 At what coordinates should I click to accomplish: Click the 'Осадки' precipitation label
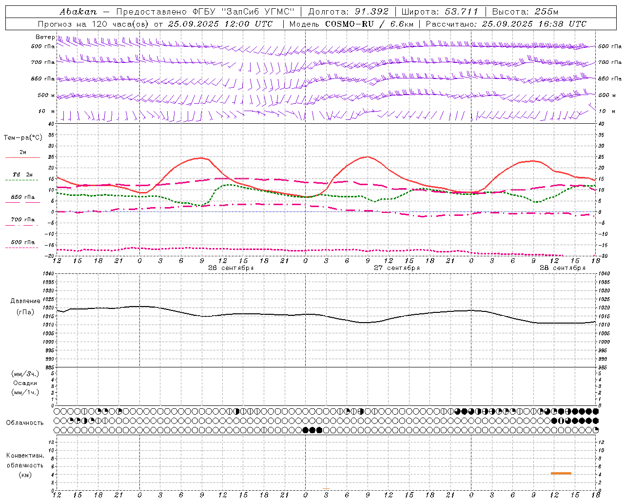coord(25,383)
